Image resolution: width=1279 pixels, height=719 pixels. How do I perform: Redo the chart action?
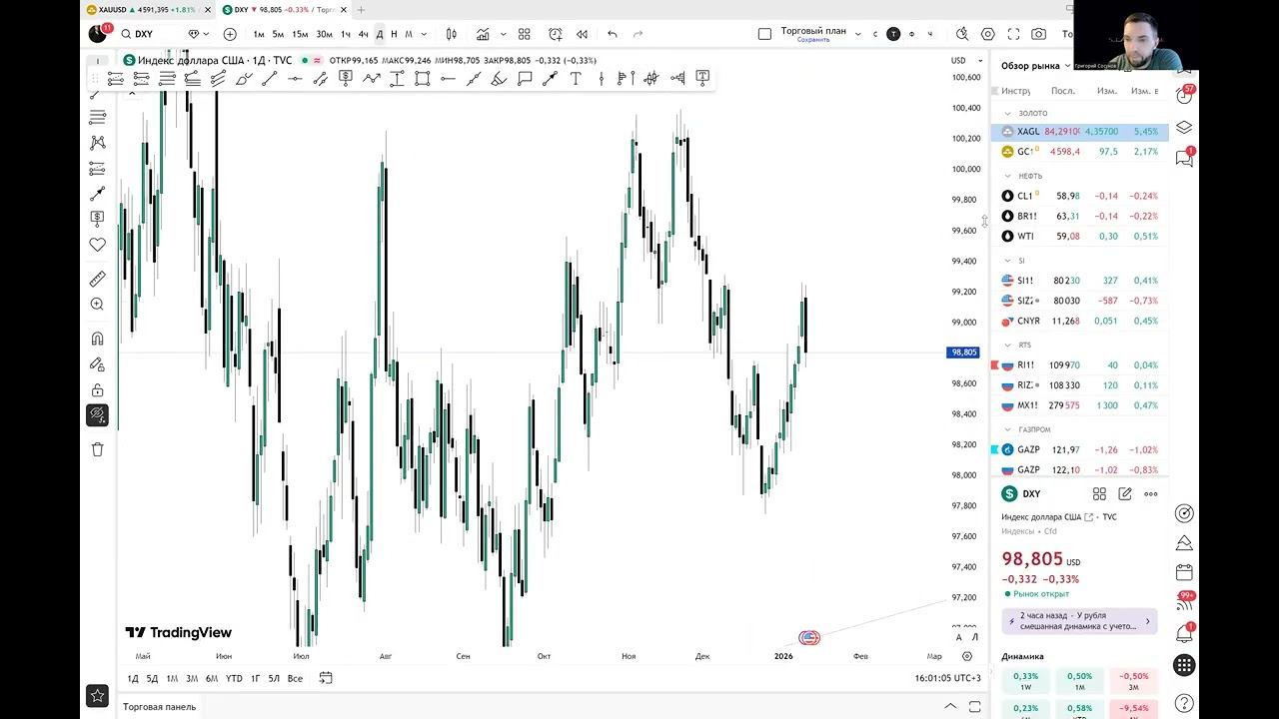click(639, 34)
